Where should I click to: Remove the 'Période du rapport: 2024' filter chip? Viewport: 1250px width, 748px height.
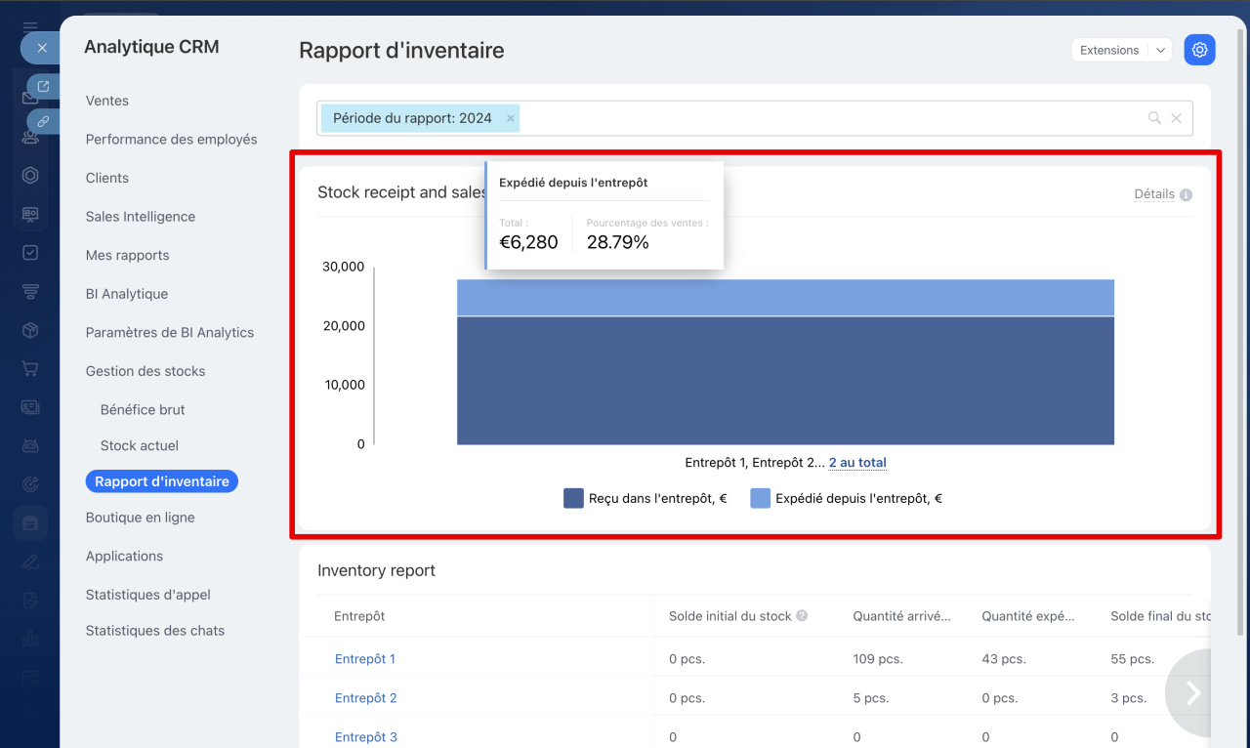click(x=510, y=118)
